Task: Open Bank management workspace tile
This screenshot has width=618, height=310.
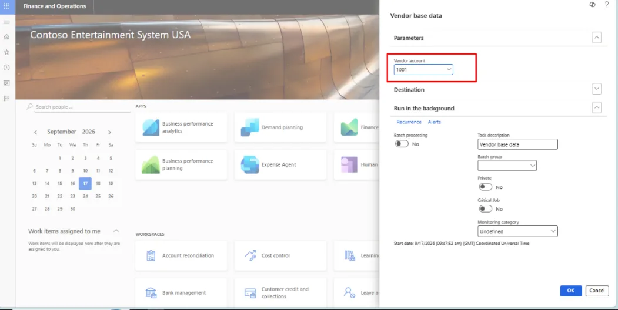Action: pos(181,293)
